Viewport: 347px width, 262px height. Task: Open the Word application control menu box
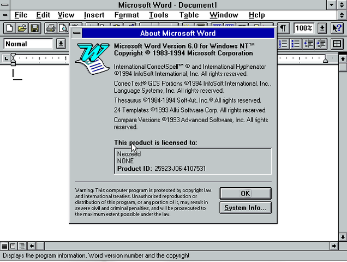click(x=5, y=5)
